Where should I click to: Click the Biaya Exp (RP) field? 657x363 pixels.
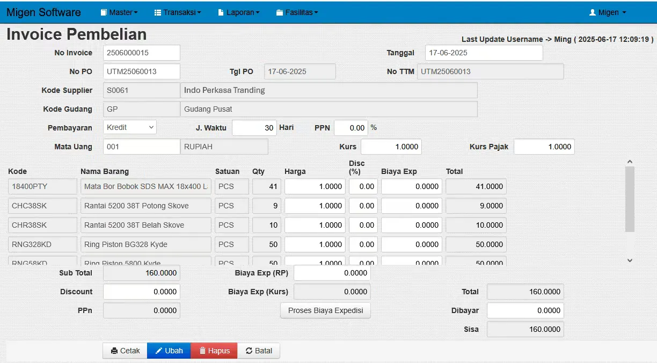[x=332, y=273]
